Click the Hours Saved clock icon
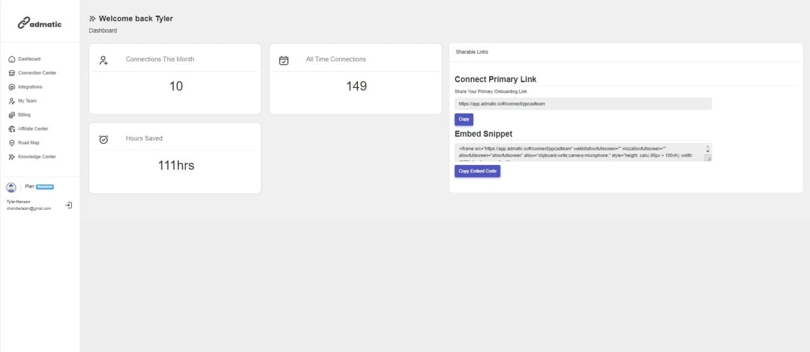The image size is (810, 352). point(104,138)
